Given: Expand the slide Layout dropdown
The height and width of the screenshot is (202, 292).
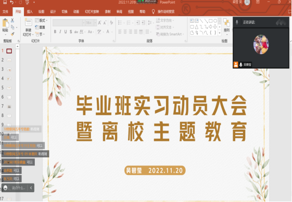Looking at the screenshot, I should pos(41,20).
